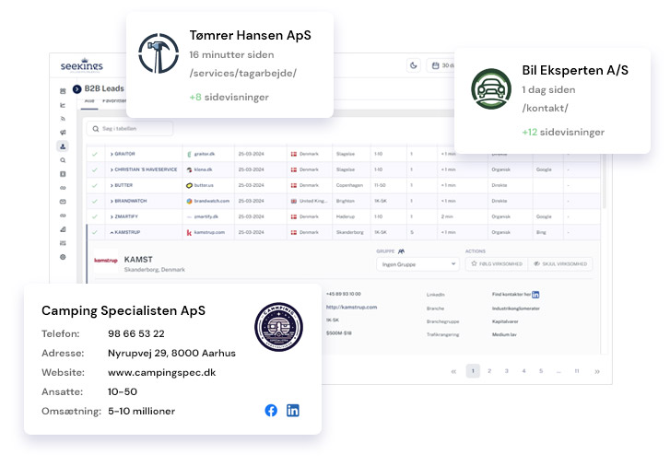Open the http://kamstrup.com link

click(x=351, y=307)
